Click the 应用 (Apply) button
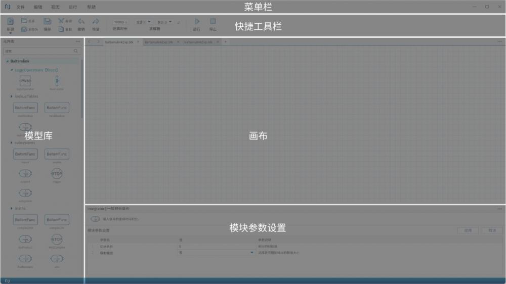506x284 pixels. (x=468, y=230)
